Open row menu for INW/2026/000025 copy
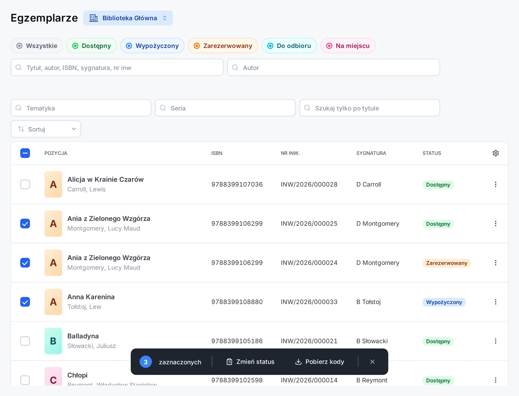Viewport: 519px width, 396px height. pos(495,224)
